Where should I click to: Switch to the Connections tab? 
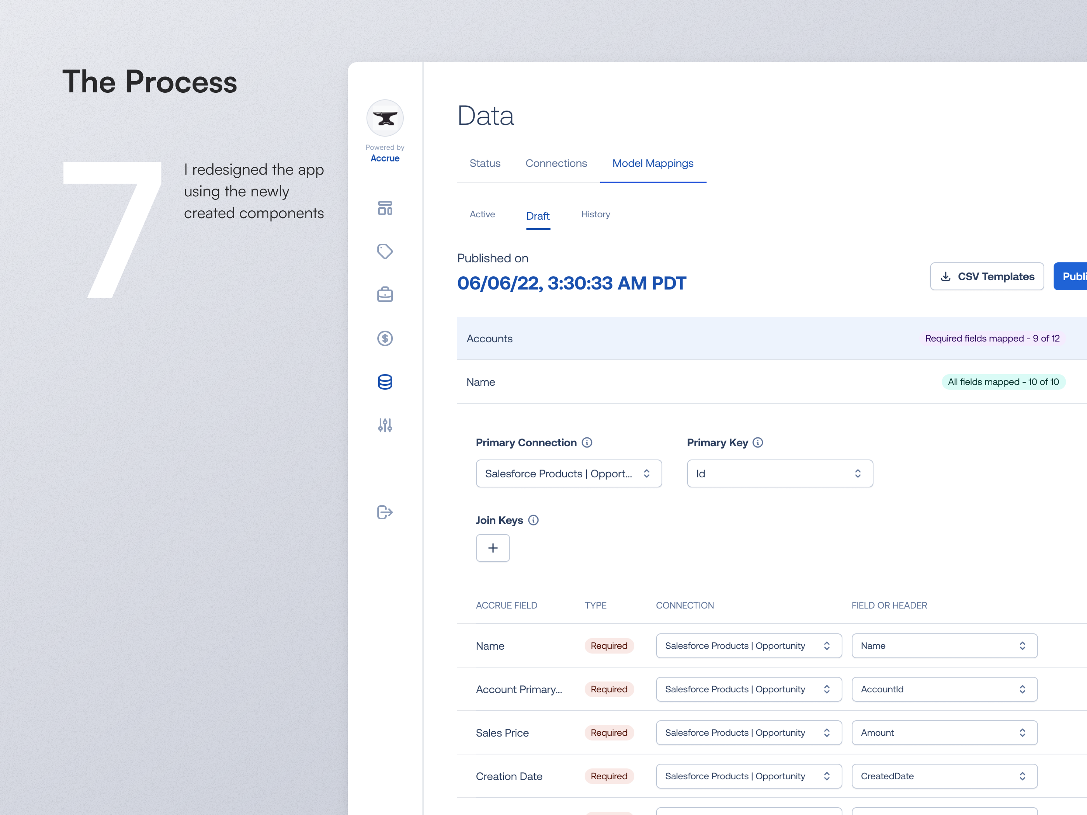pos(556,163)
